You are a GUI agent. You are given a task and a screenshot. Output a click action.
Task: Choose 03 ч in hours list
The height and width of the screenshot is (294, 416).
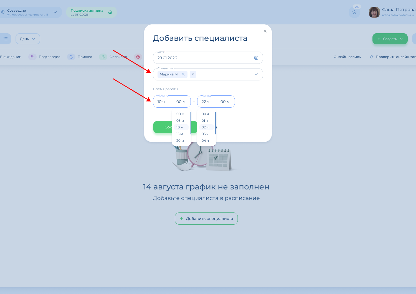point(205,134)
